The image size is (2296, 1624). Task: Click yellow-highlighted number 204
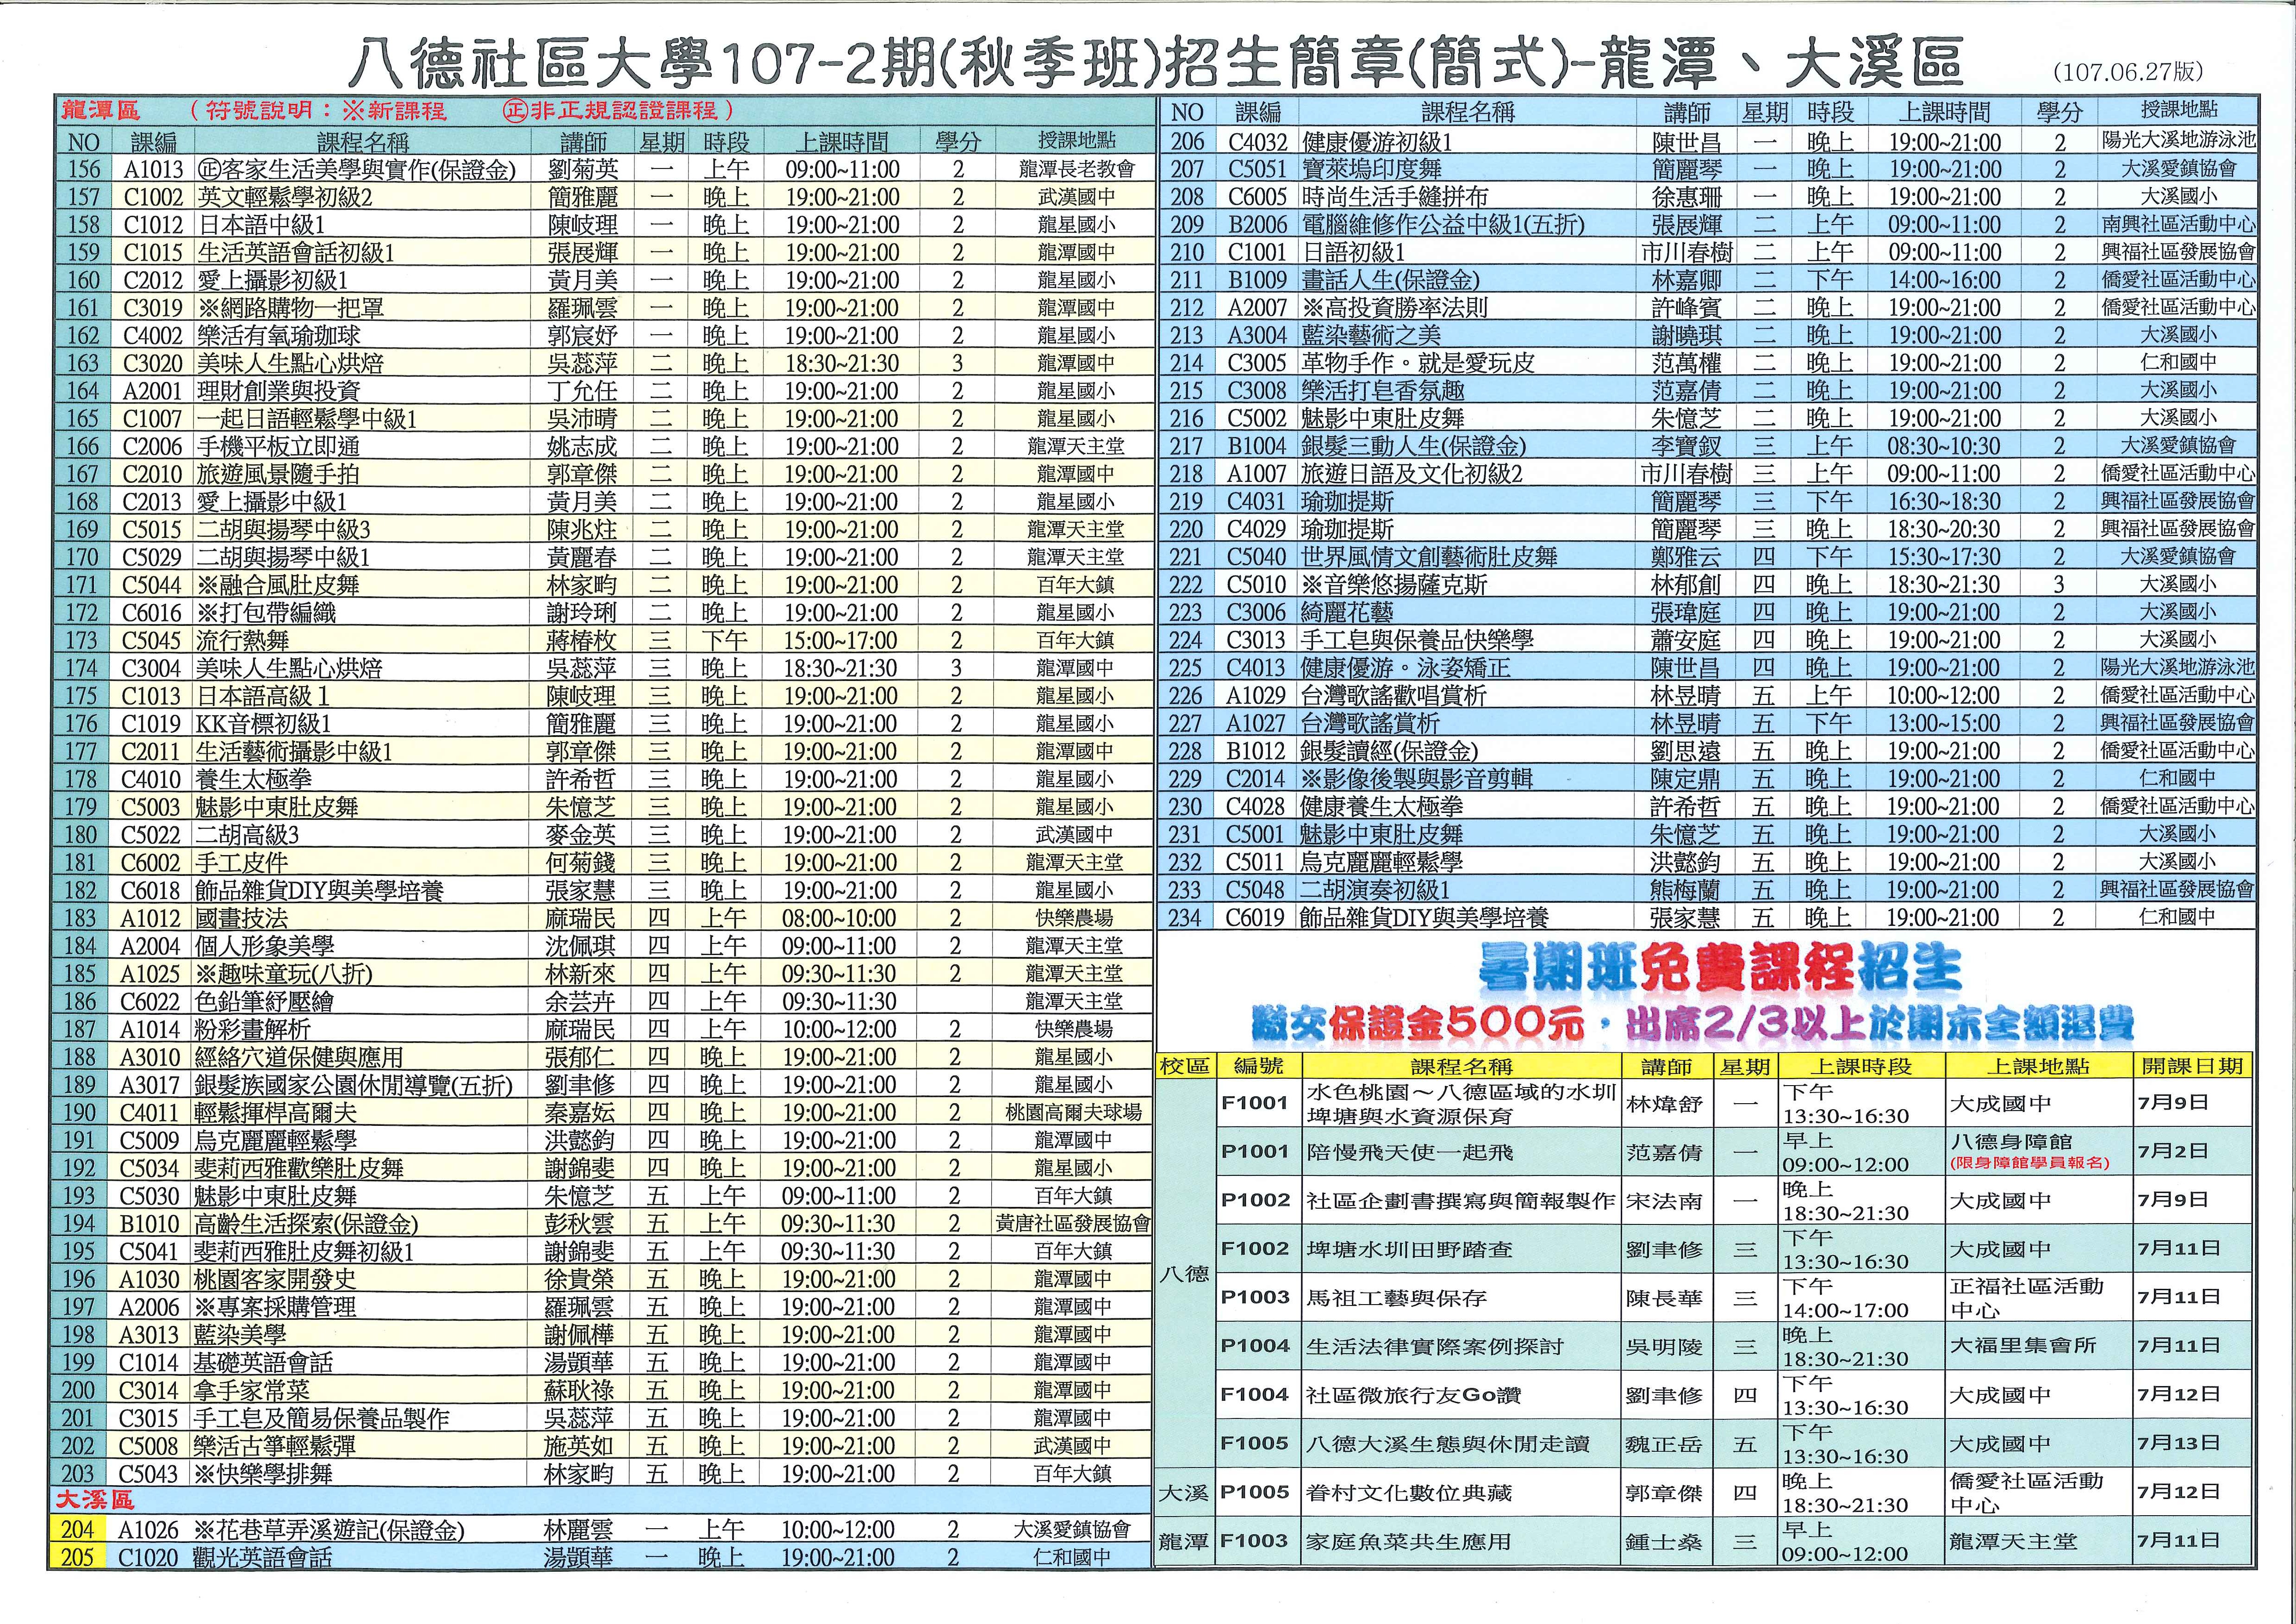tap(77, 1530)
